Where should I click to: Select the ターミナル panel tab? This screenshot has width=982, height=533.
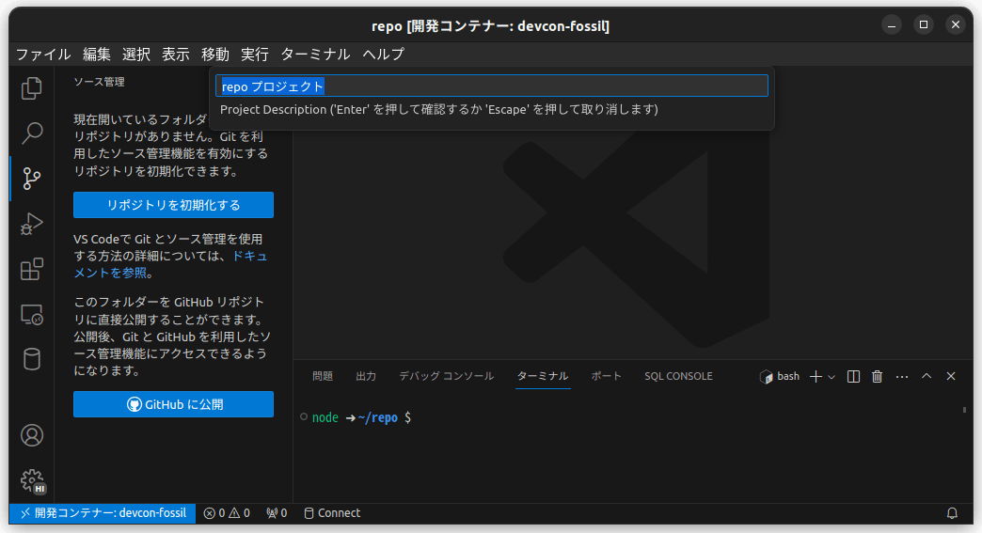tap(543, 376)
